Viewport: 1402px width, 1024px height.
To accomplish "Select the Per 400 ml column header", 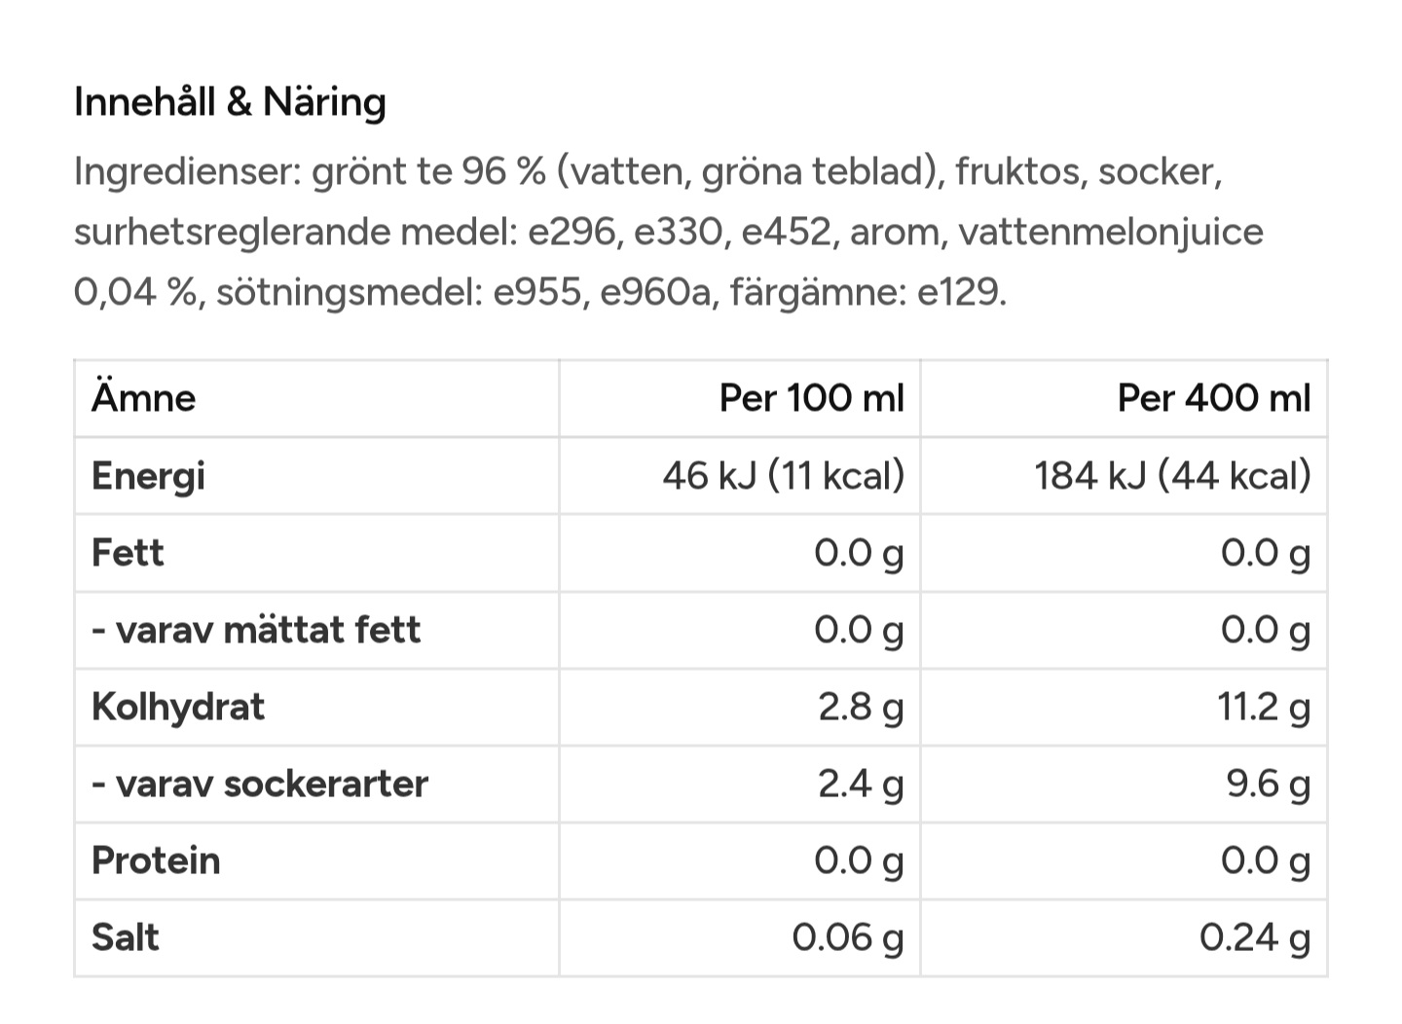I will point(1214,398).
